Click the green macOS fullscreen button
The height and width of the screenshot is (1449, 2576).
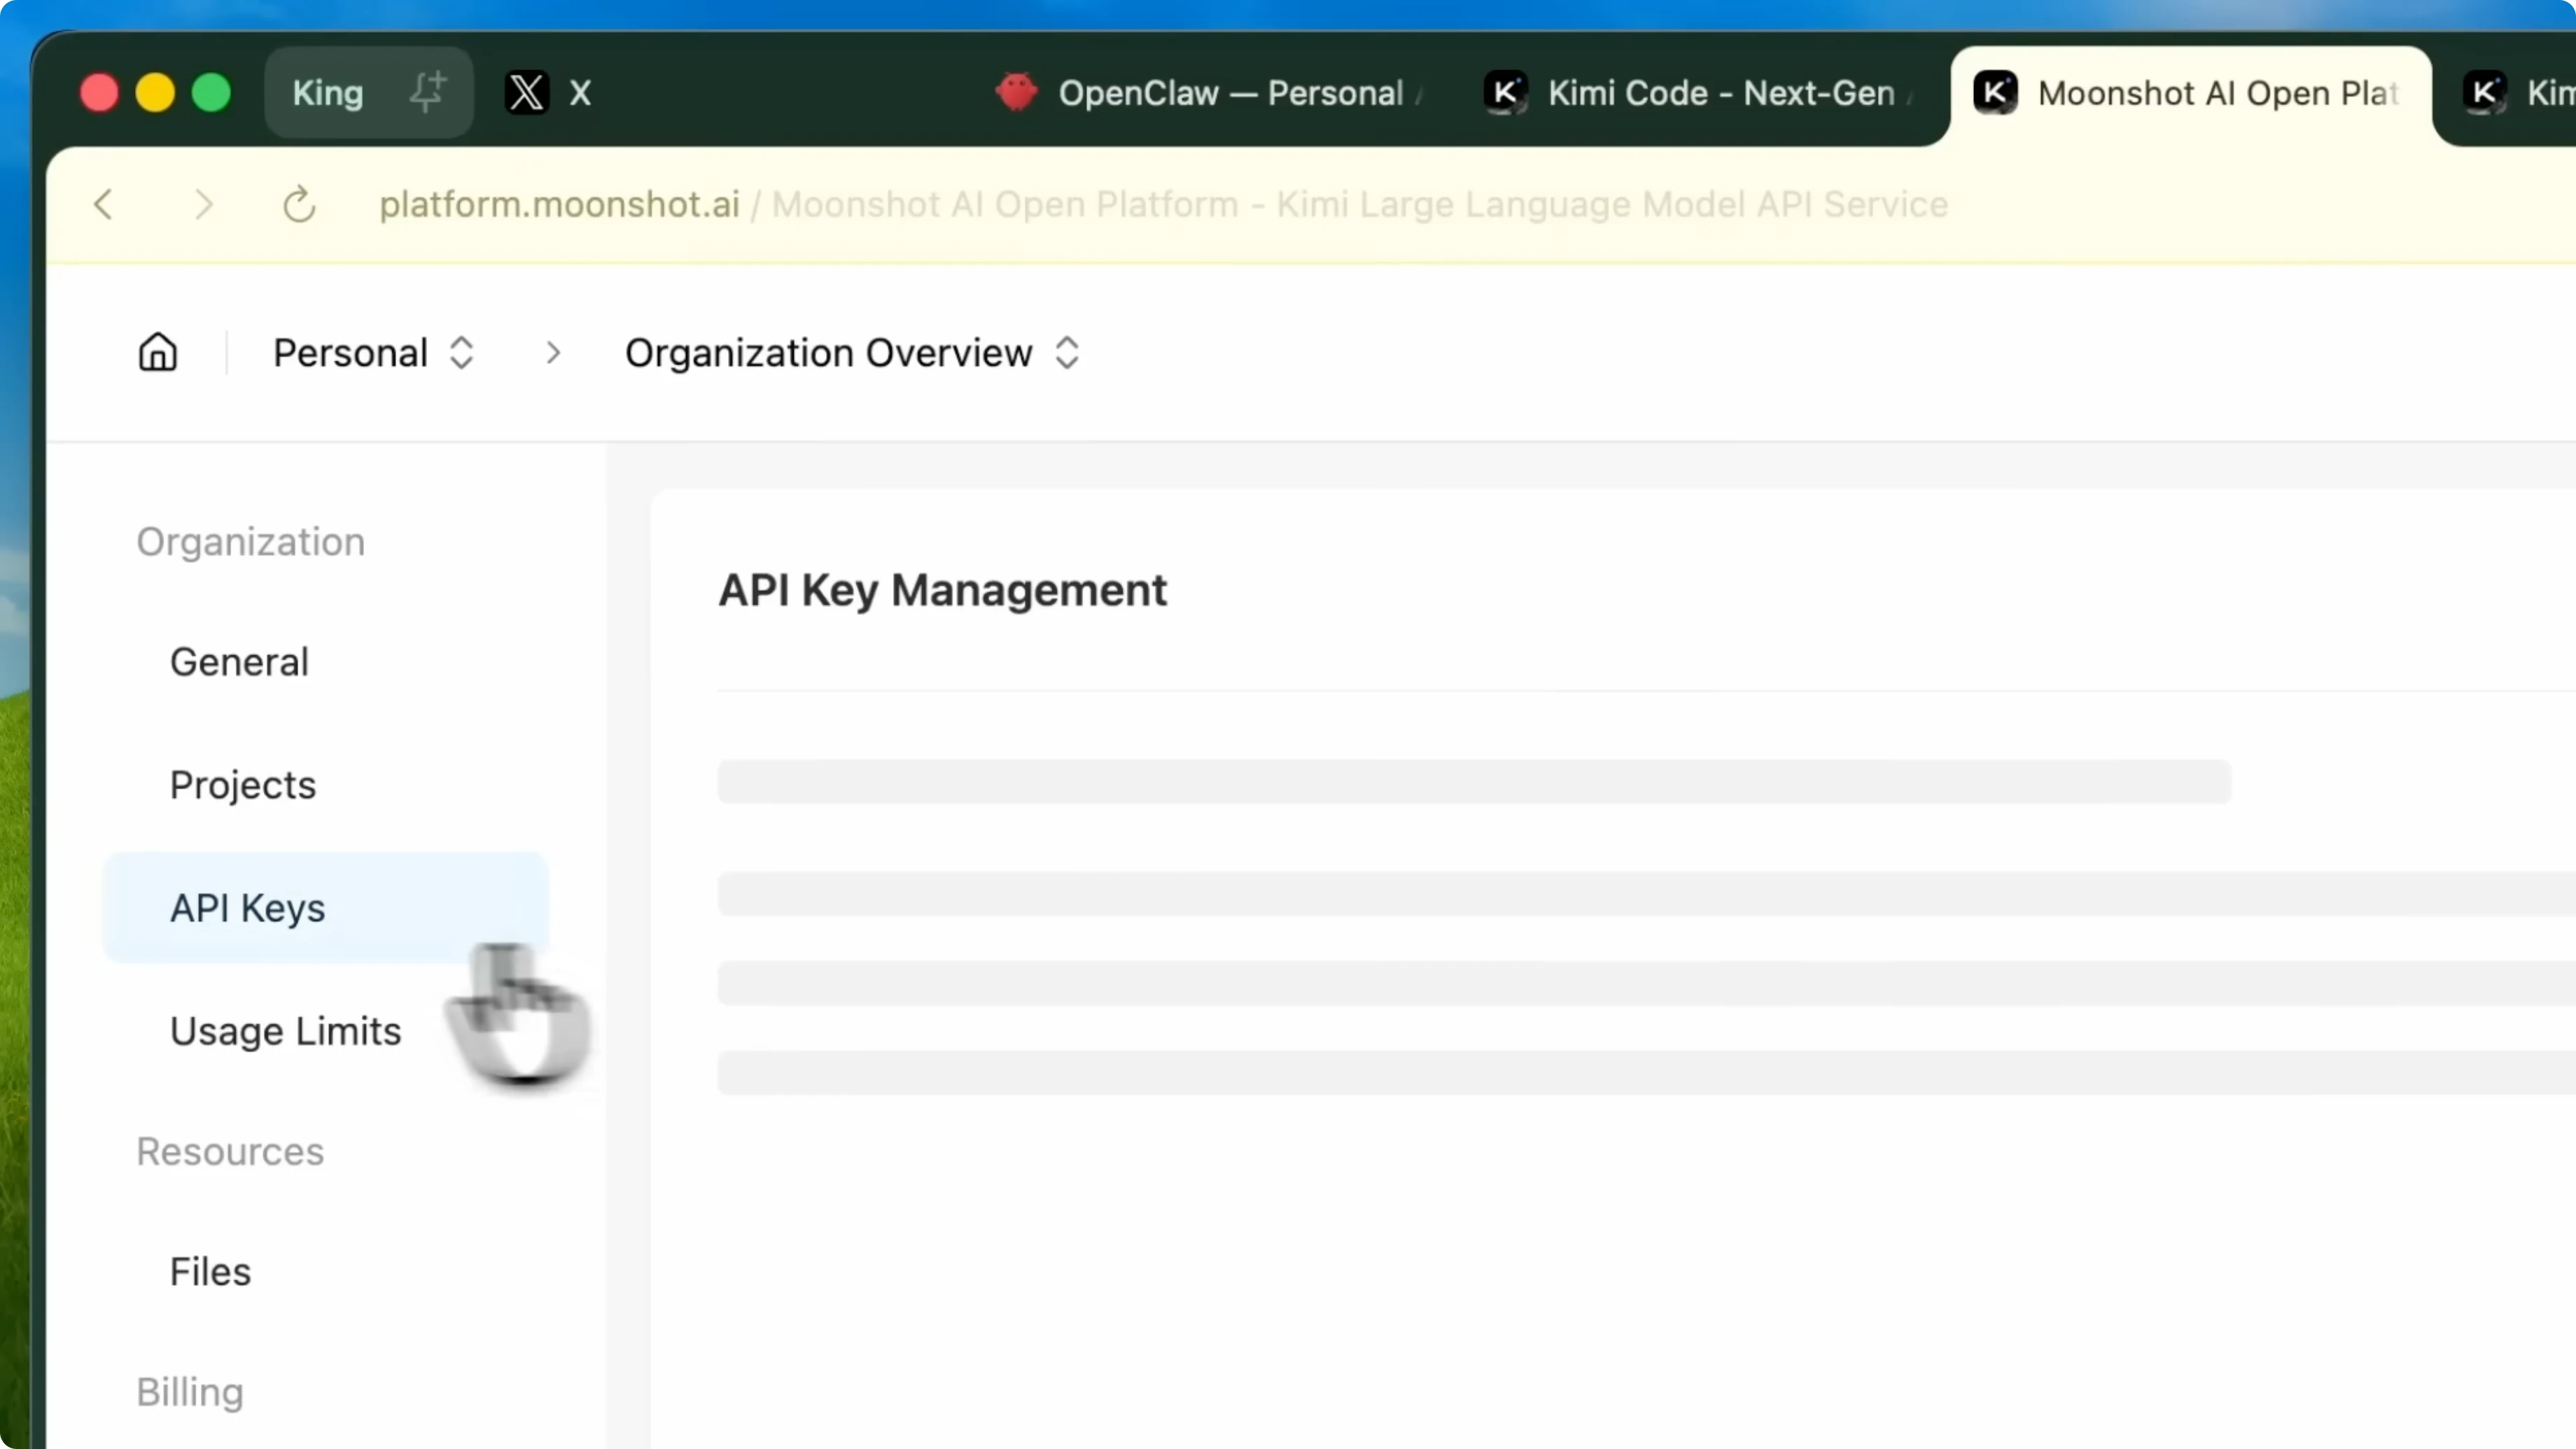(211, 93)
